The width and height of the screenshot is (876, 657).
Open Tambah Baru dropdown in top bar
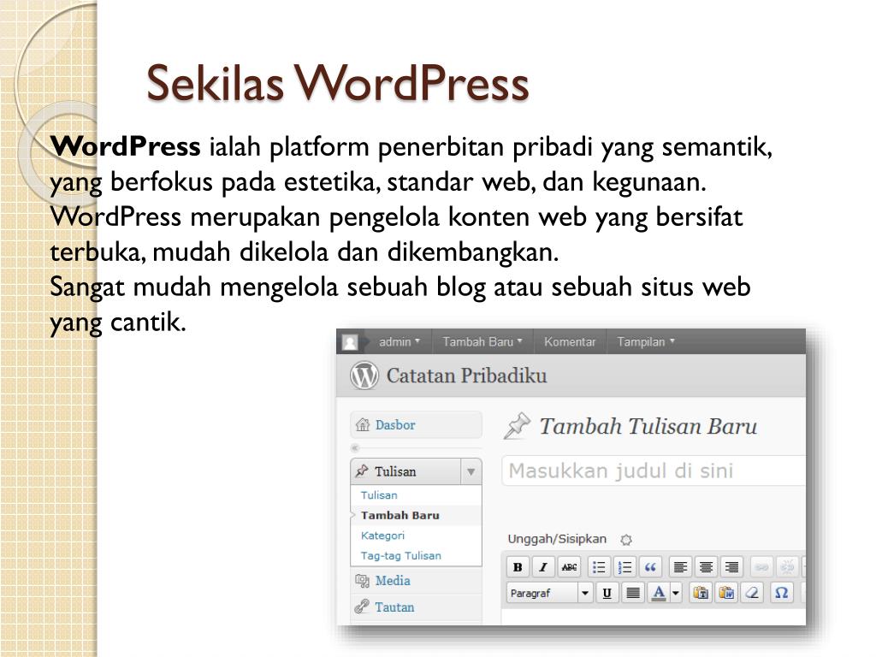point(482,342)
